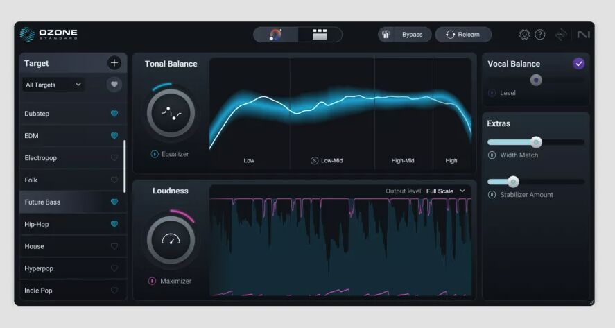Click the help question mark icon
The width and height of the screenshot is (615, 328).
540,35
